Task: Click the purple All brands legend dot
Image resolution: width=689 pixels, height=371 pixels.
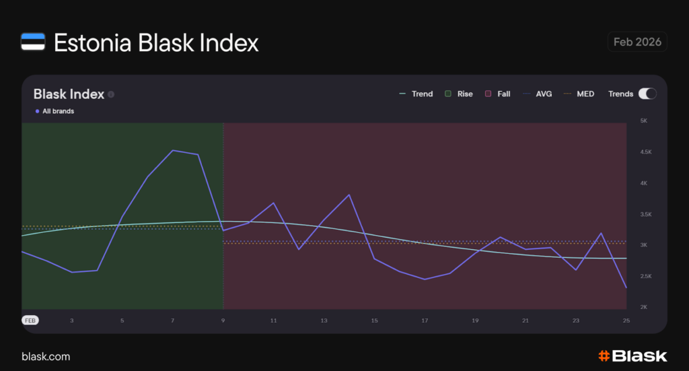Action: [37, 111]
